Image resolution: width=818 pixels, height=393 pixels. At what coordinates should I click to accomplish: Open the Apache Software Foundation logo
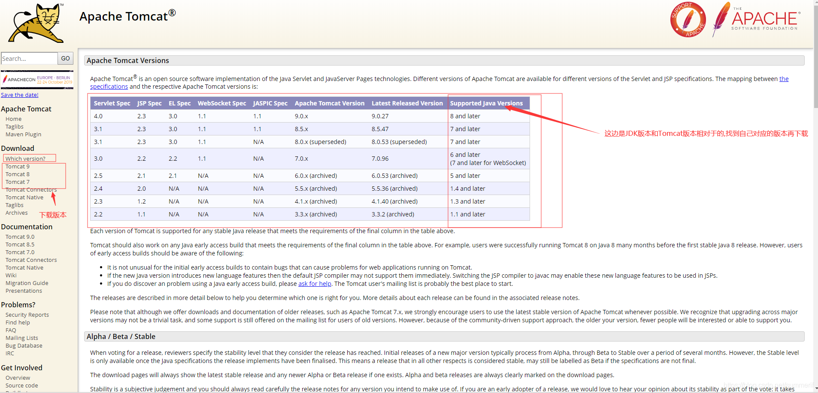coord(756,19)
